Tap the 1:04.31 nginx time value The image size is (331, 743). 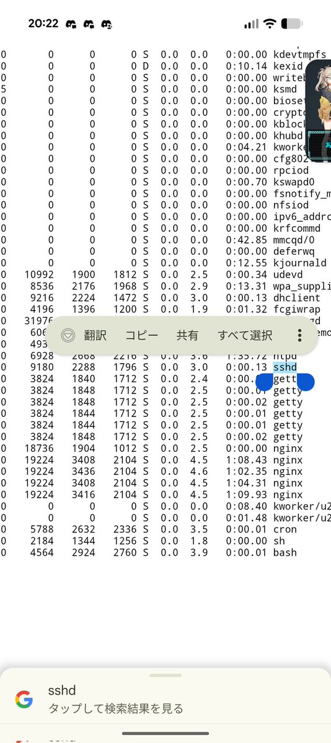click(246, 483)
